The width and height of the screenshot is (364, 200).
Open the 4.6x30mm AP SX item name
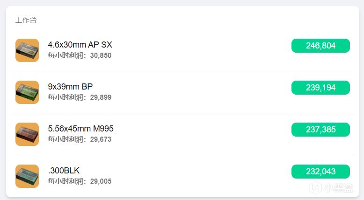click(x=80, y=45)
